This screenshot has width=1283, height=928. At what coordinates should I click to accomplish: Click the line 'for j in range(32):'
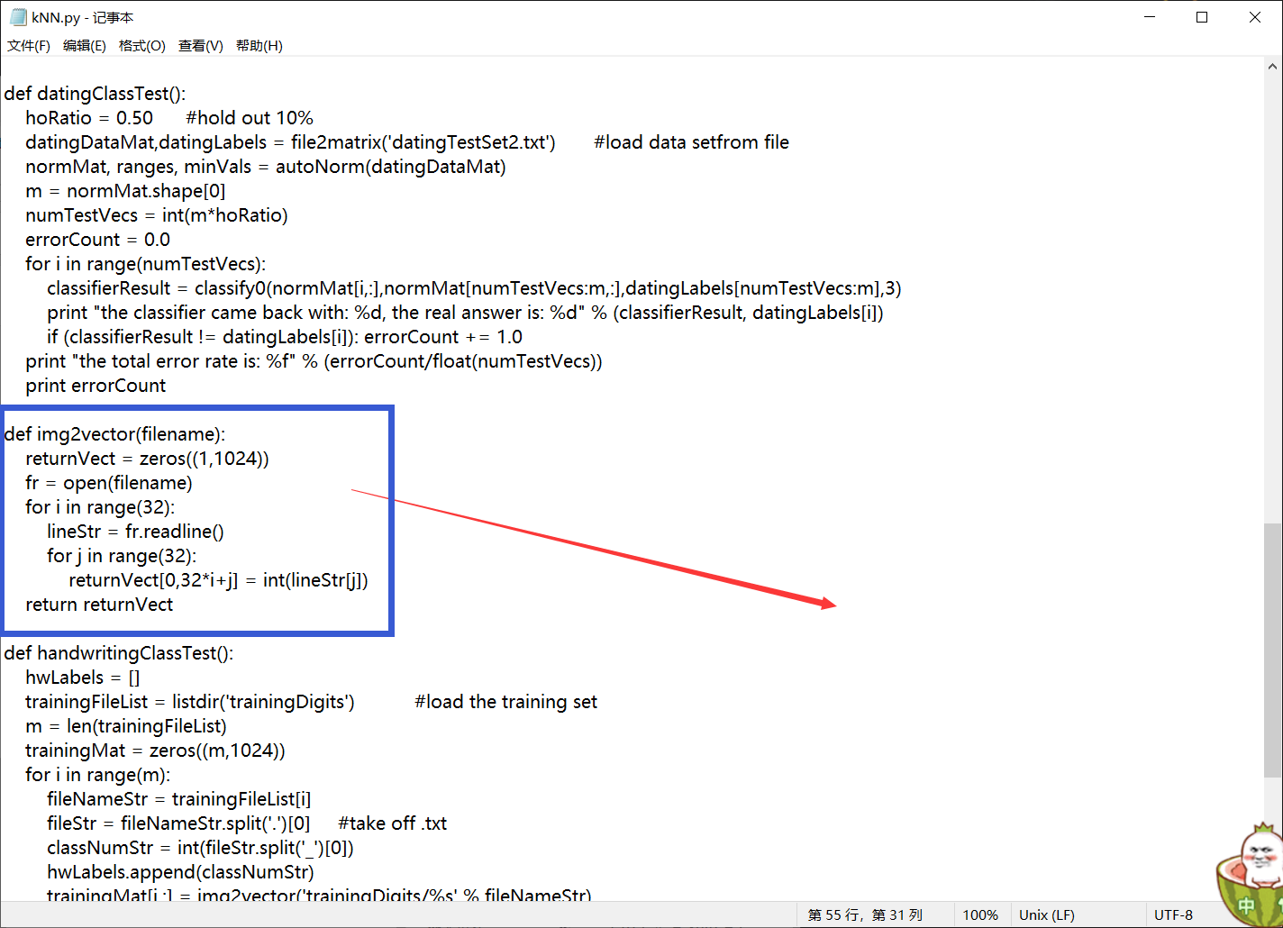tap(122, 556)
